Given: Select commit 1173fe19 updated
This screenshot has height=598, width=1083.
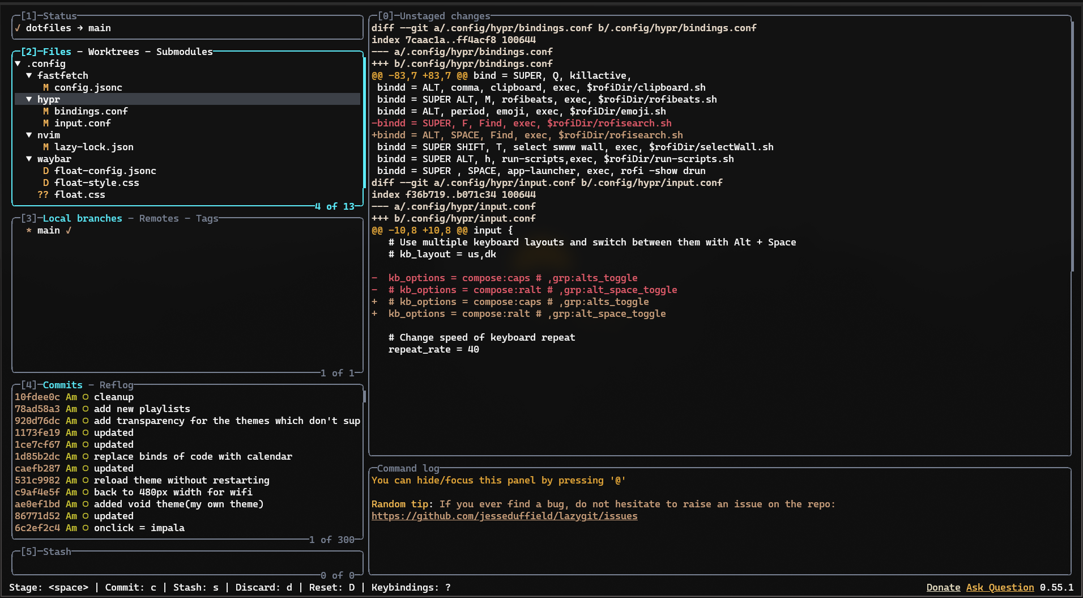Looking at the screenshot, I should coord(187,432).
